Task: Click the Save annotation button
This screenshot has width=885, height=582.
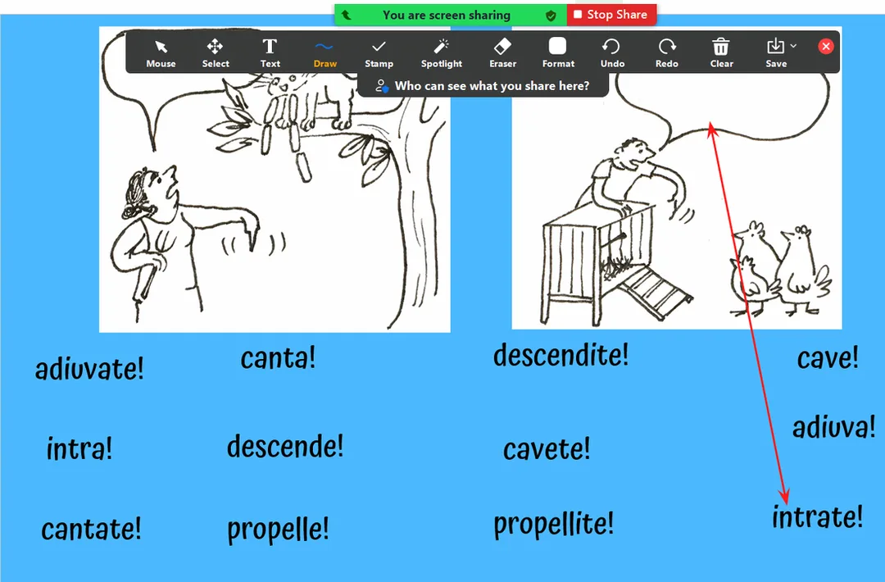Action: 774,52
